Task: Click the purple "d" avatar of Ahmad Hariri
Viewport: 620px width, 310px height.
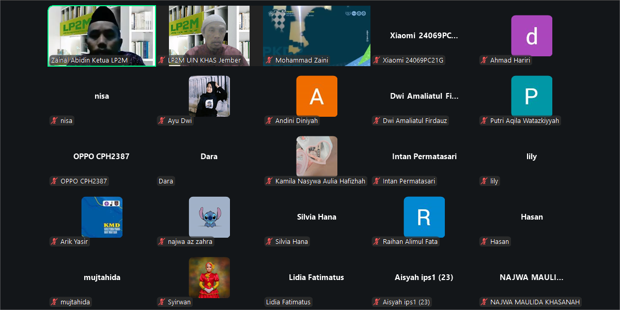Action: [x=532, y=36]
